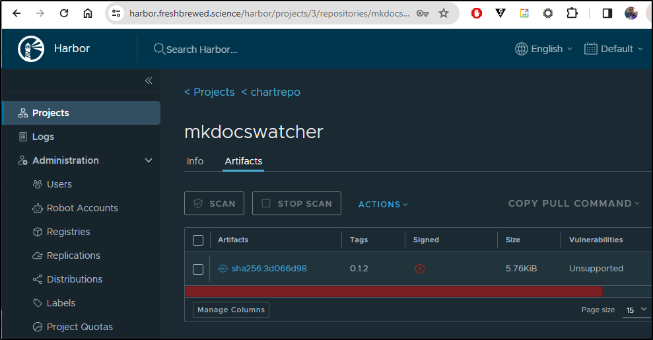The image size is (653, 340).
Task: Open Project Quotas in sidebar
Action: 81,327
